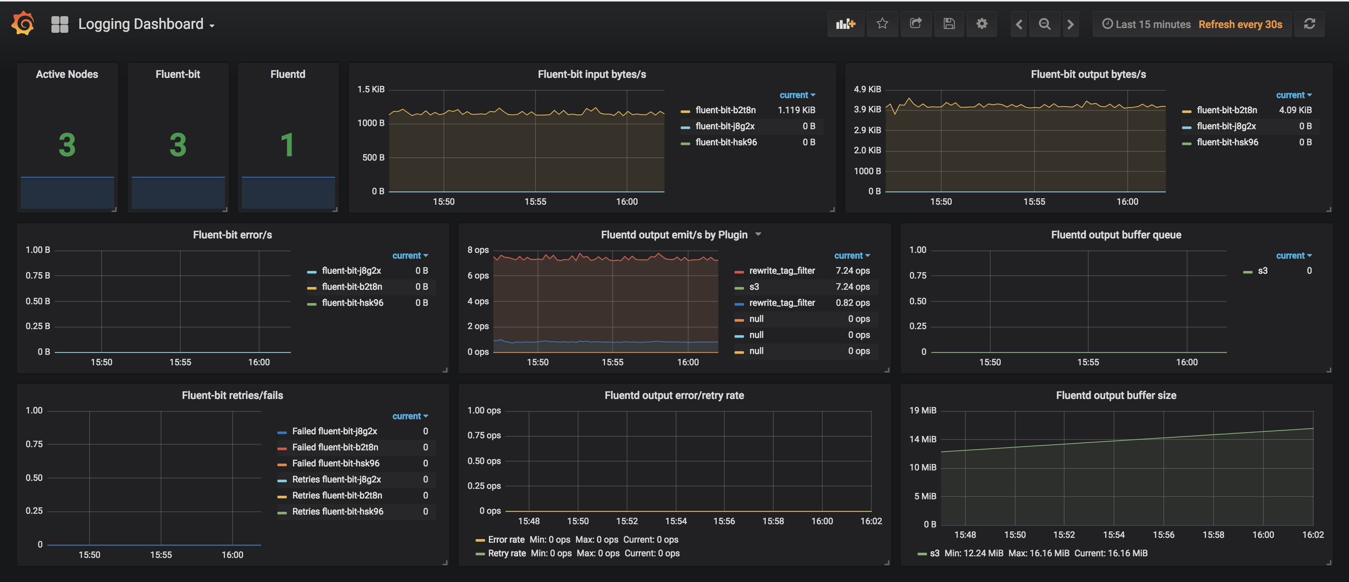This screenshot has height=582, width=1349.
Task: Open the dashboards grid icon
Action: click(x=60, y=24)
